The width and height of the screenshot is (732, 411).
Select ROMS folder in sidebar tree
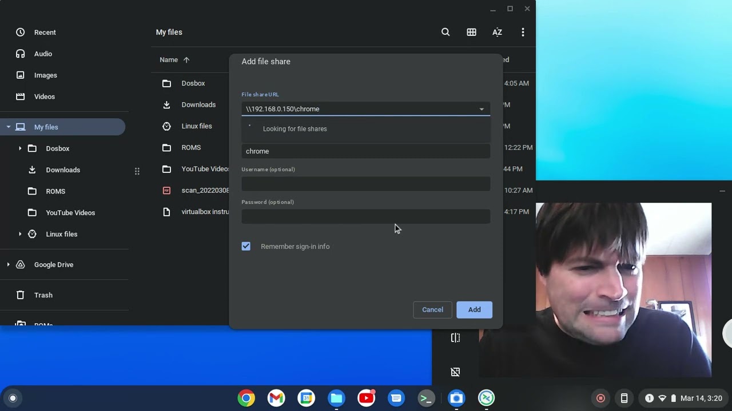pyautogui.click(x=55, y=191)
